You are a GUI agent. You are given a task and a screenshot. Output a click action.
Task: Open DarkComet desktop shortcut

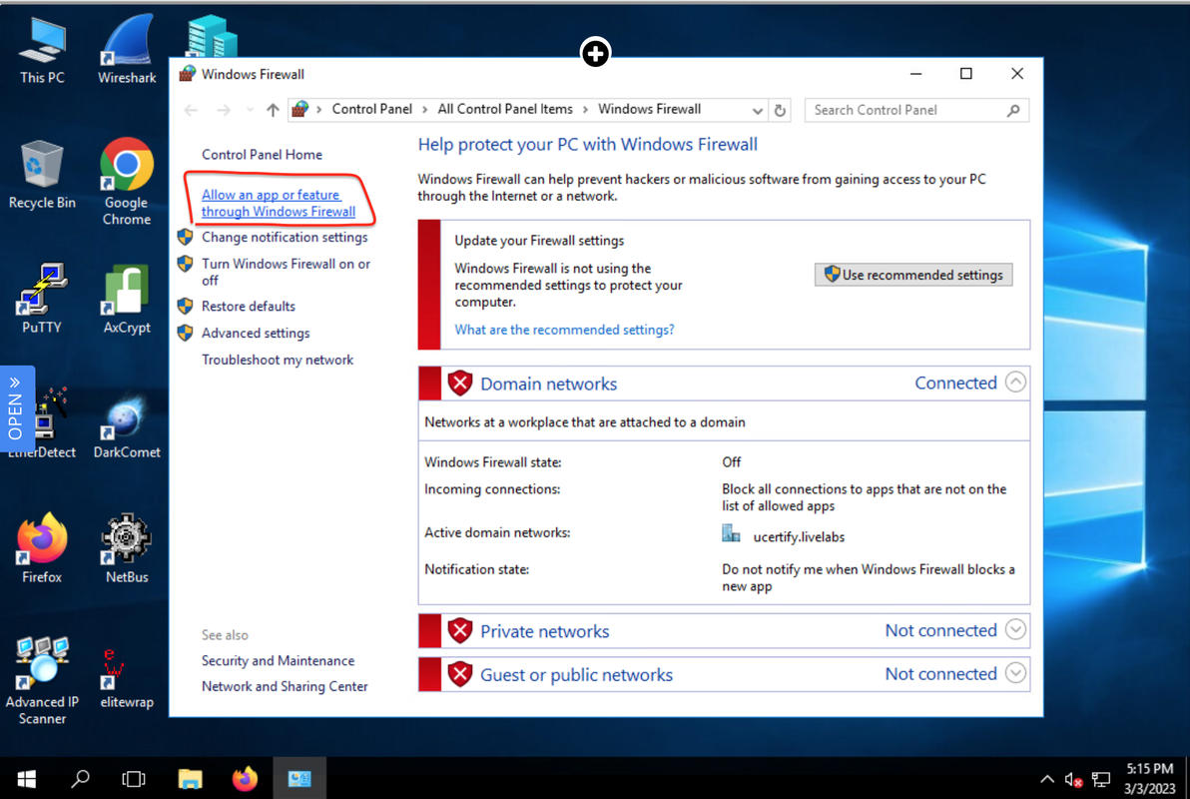pyautogui.click(x=127, y=425)
